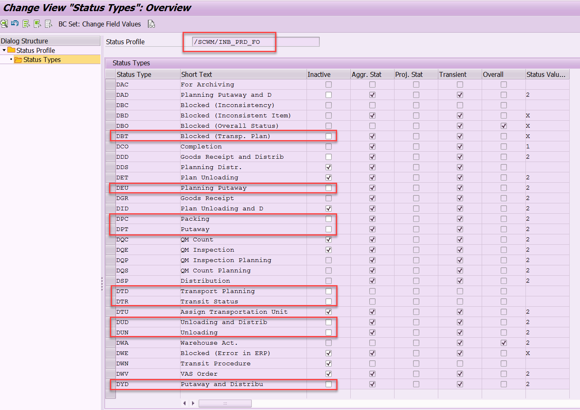Collapse the Status Profile tree node
This screenshot has height=410, width=580.
(x=4, y=50)
